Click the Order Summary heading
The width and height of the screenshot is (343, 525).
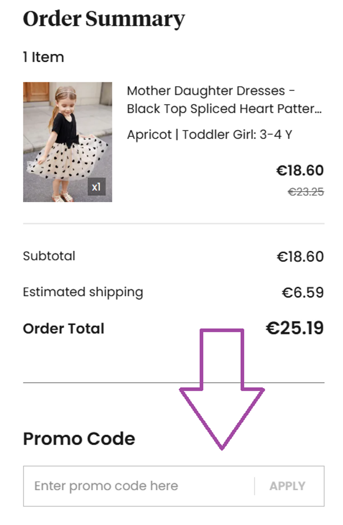pos(104,19)
